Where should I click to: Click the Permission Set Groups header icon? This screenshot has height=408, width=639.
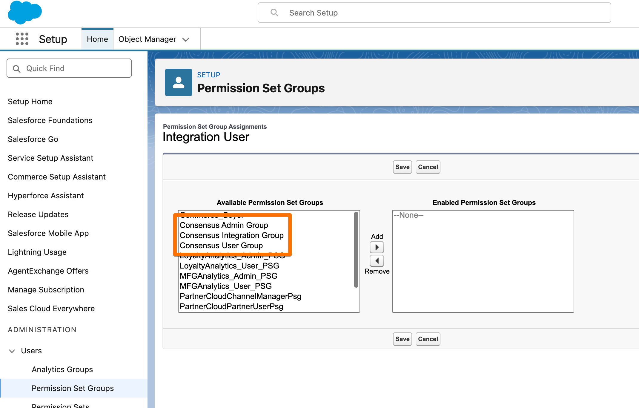(x=179, y=82)
